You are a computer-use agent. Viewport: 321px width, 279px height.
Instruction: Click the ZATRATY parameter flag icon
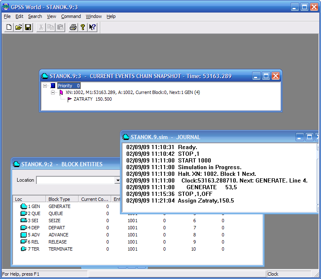click(x=69, y=99)
